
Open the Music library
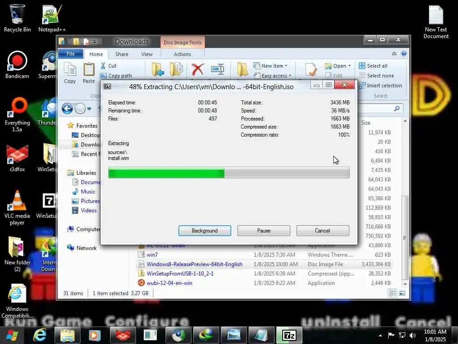[x=84, y=192]
